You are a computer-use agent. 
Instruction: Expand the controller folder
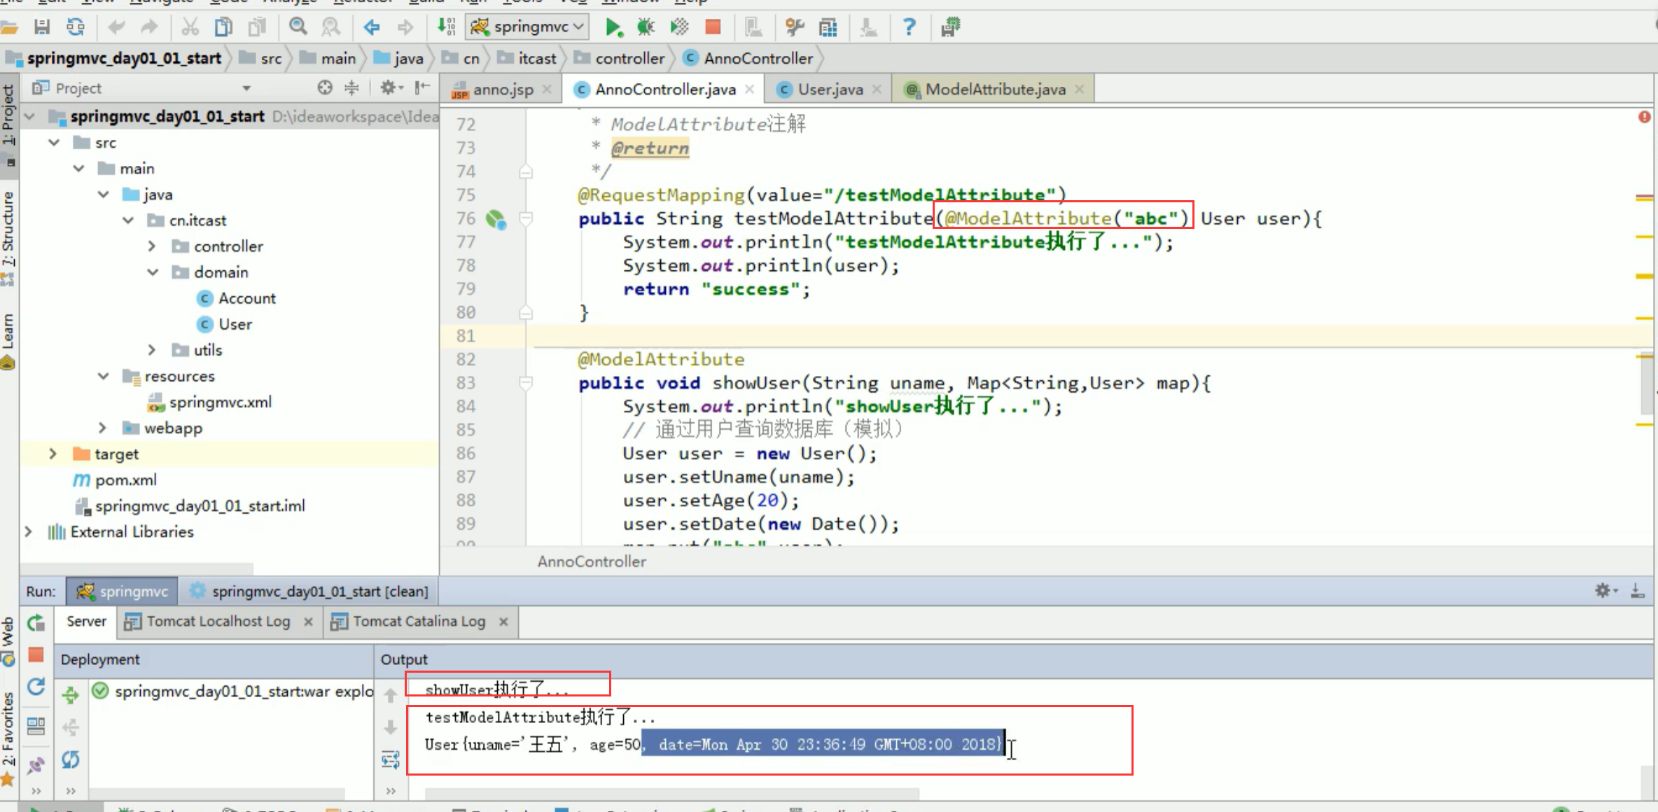(152, 246)
